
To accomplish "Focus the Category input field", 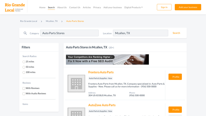I will (x=69, y=33).
